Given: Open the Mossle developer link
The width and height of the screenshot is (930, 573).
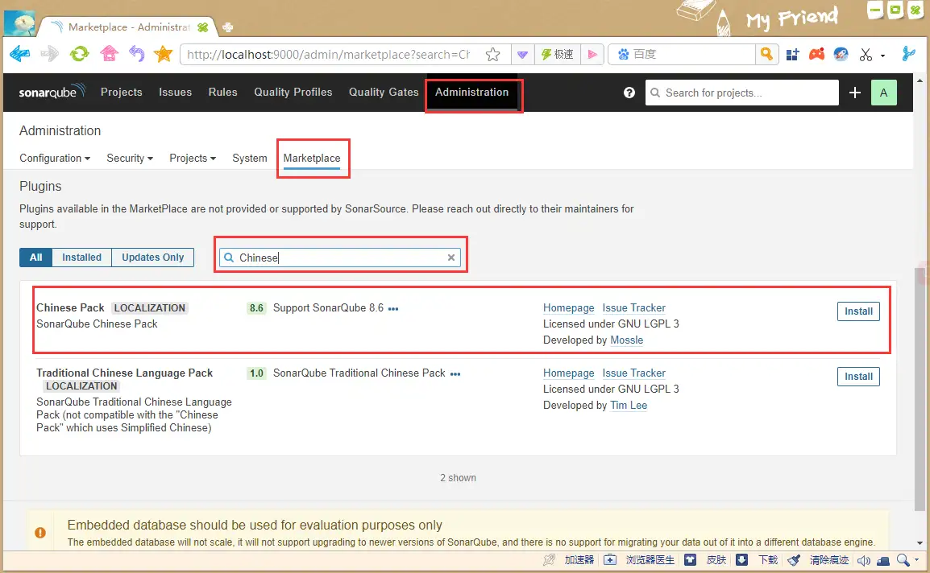Looking at the screenshot, I should coord(626,340).
